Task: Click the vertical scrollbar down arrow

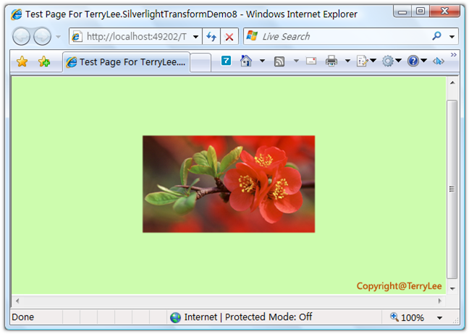Action: coord(452,288)
